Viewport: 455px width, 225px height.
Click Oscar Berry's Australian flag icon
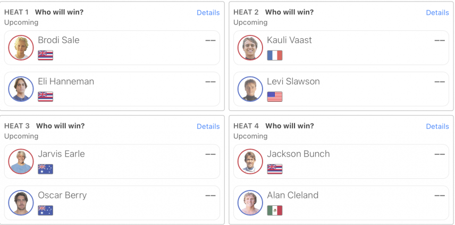click(x=45, y=211)
